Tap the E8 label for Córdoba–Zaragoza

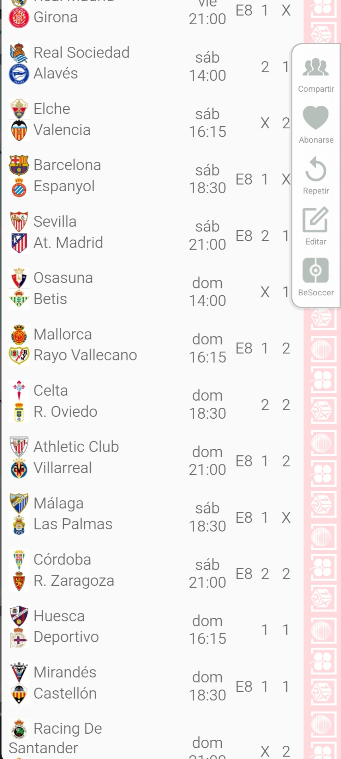(244, 574)
